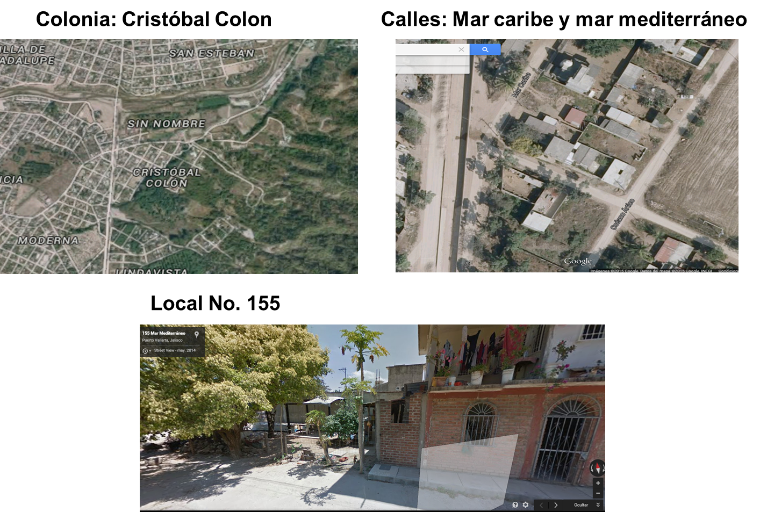This screenshot has height=512, width=760.
Task: Select the Street View photo of house 155
Action: click(x=372, y=418)
